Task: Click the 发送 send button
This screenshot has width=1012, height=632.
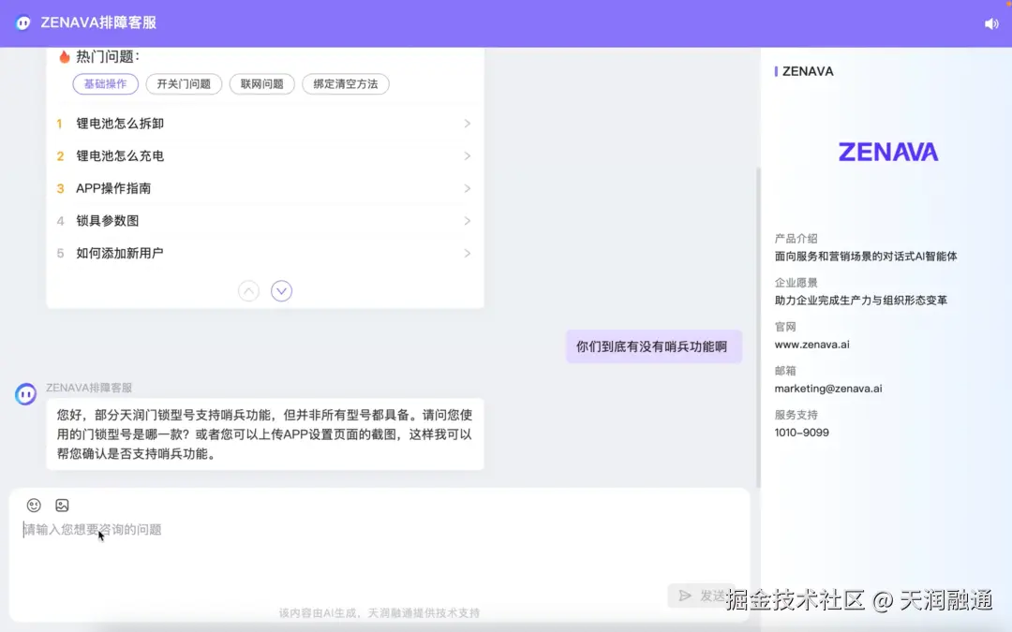Action: [x=702, y=595]
